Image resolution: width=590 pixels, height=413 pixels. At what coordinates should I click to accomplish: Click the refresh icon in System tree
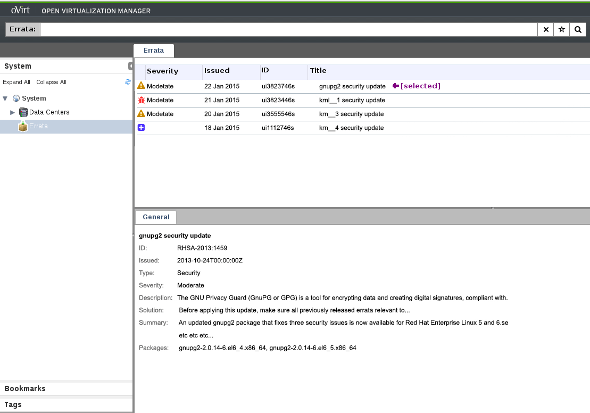point(128,82)
